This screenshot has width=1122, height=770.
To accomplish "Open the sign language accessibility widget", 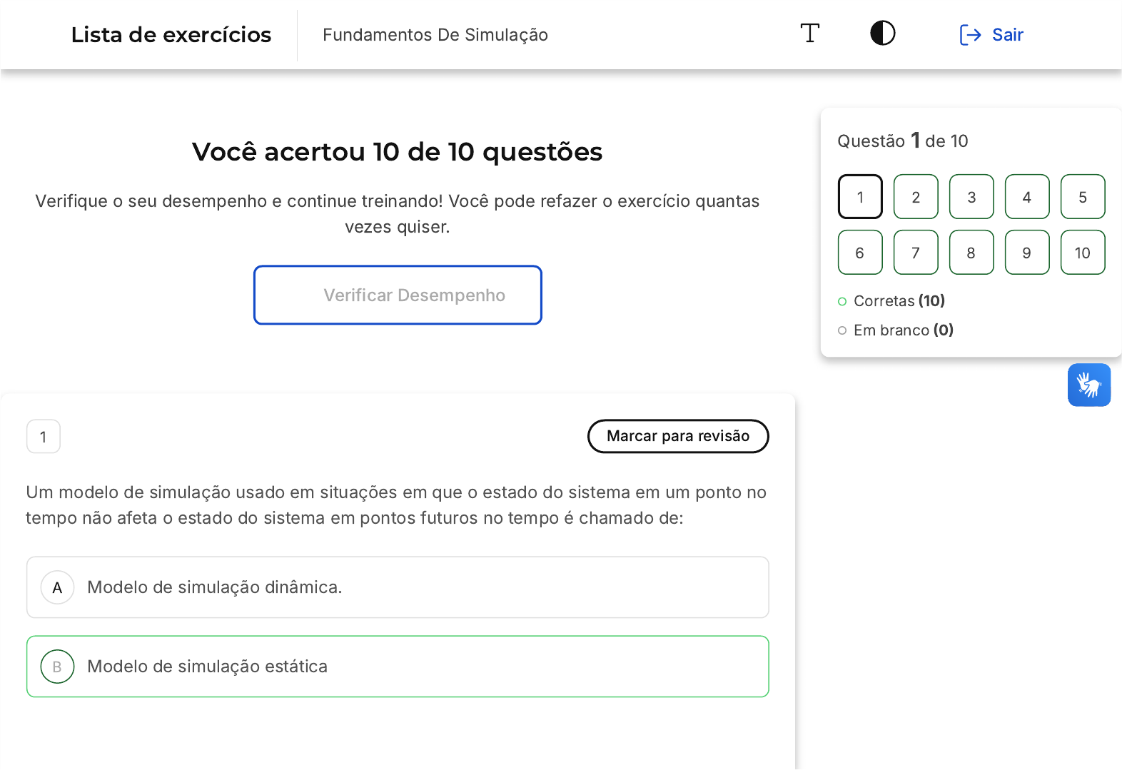I will coord(1088,385).
